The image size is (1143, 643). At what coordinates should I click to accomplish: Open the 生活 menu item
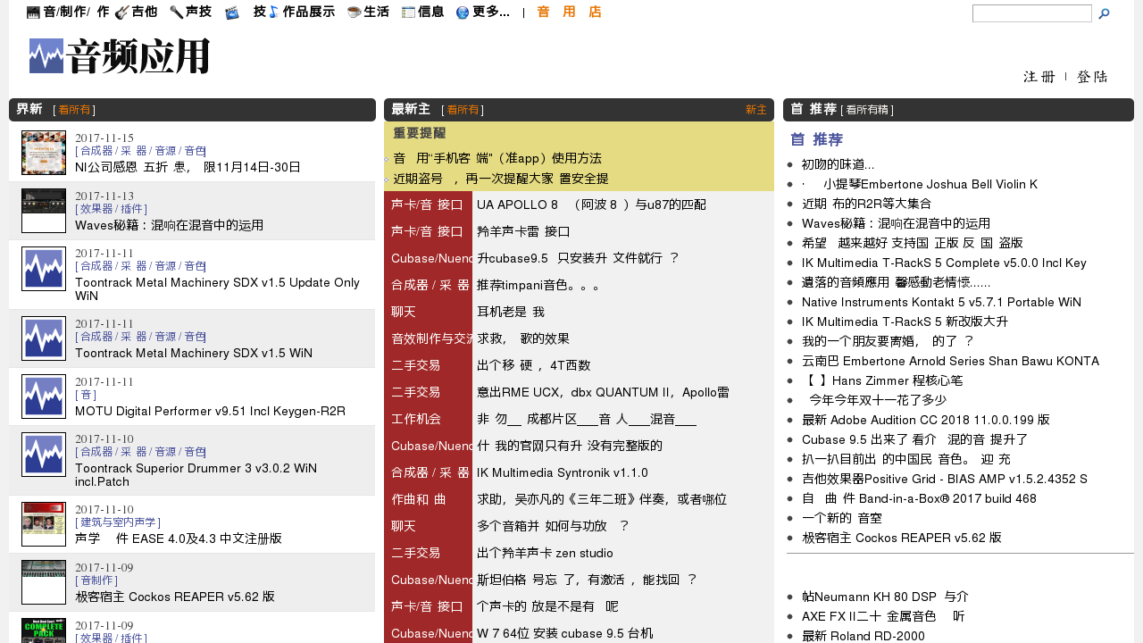[376, 13]
